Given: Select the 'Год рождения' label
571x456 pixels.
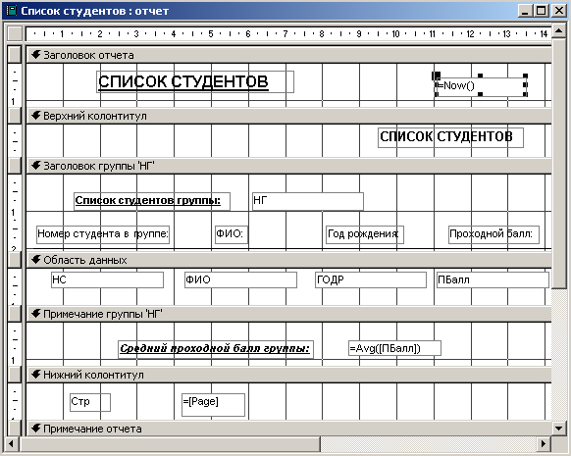Looking at the screenshot, I should [x=365, y=234].
